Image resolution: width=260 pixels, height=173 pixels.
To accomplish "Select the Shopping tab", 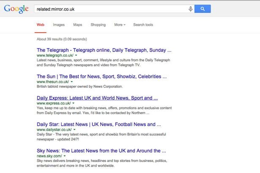I will point(98,25).
